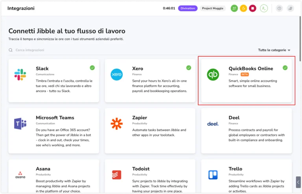Click the Trello logo

pyautogui.click(x=213, y=175)
